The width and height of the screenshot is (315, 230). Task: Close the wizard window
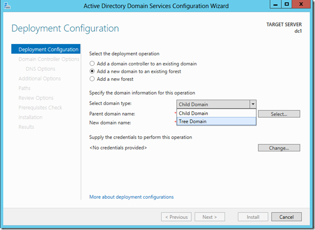[301, 4]
